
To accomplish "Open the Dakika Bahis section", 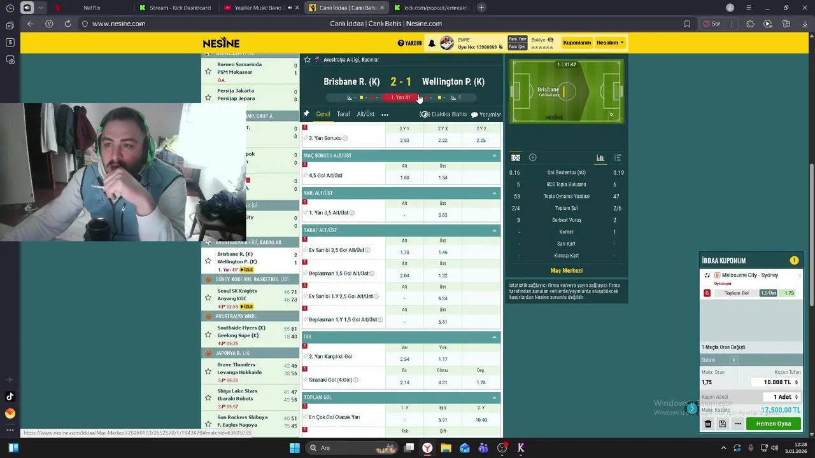I will click(x=443, y=114).
